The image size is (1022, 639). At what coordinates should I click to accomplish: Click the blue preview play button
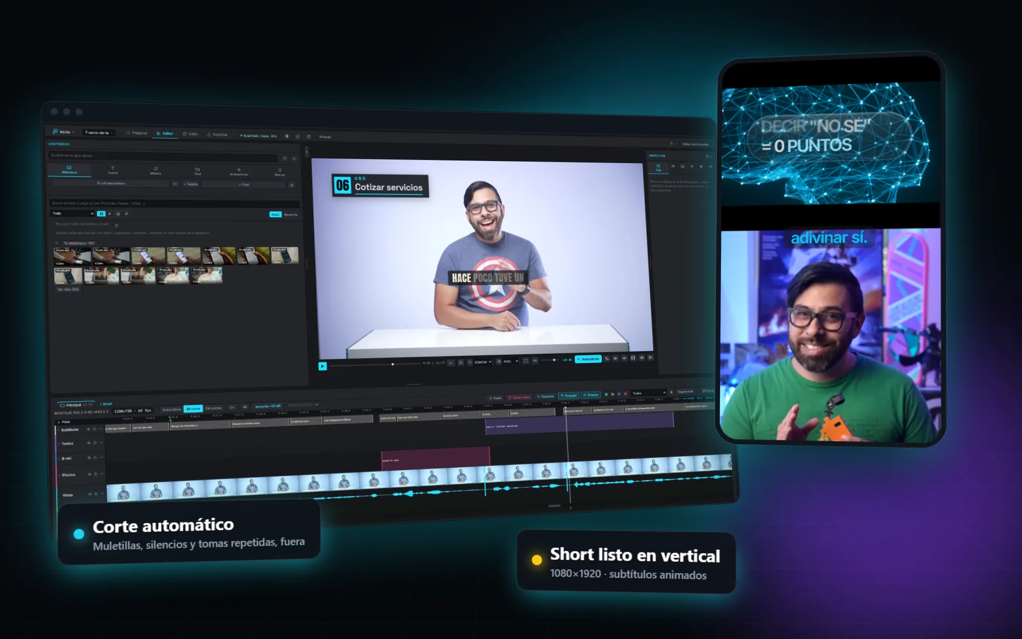(x=322, y=366)
